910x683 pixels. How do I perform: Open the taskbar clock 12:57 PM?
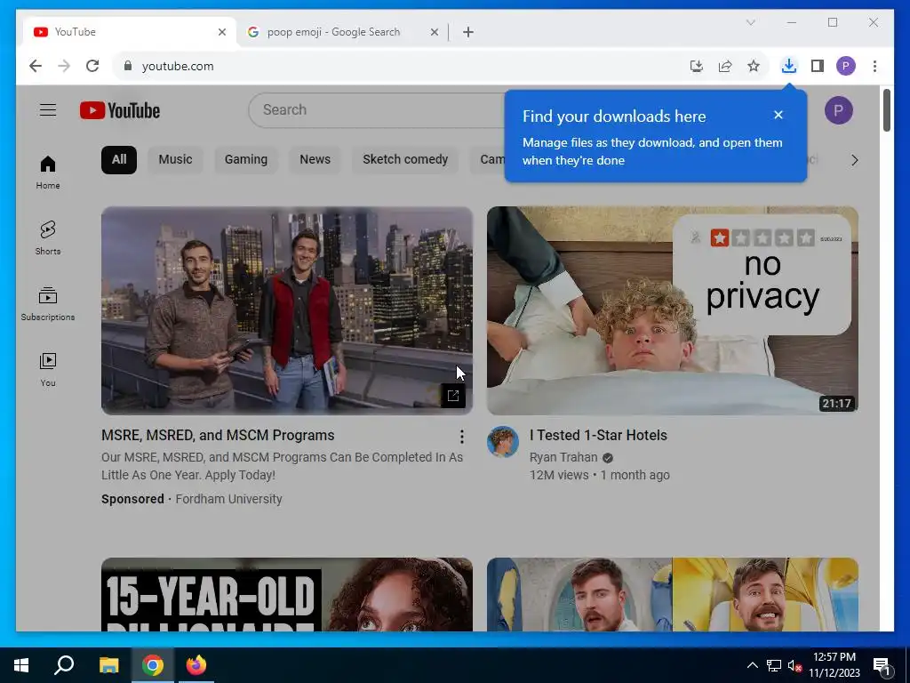pos(834,665)
